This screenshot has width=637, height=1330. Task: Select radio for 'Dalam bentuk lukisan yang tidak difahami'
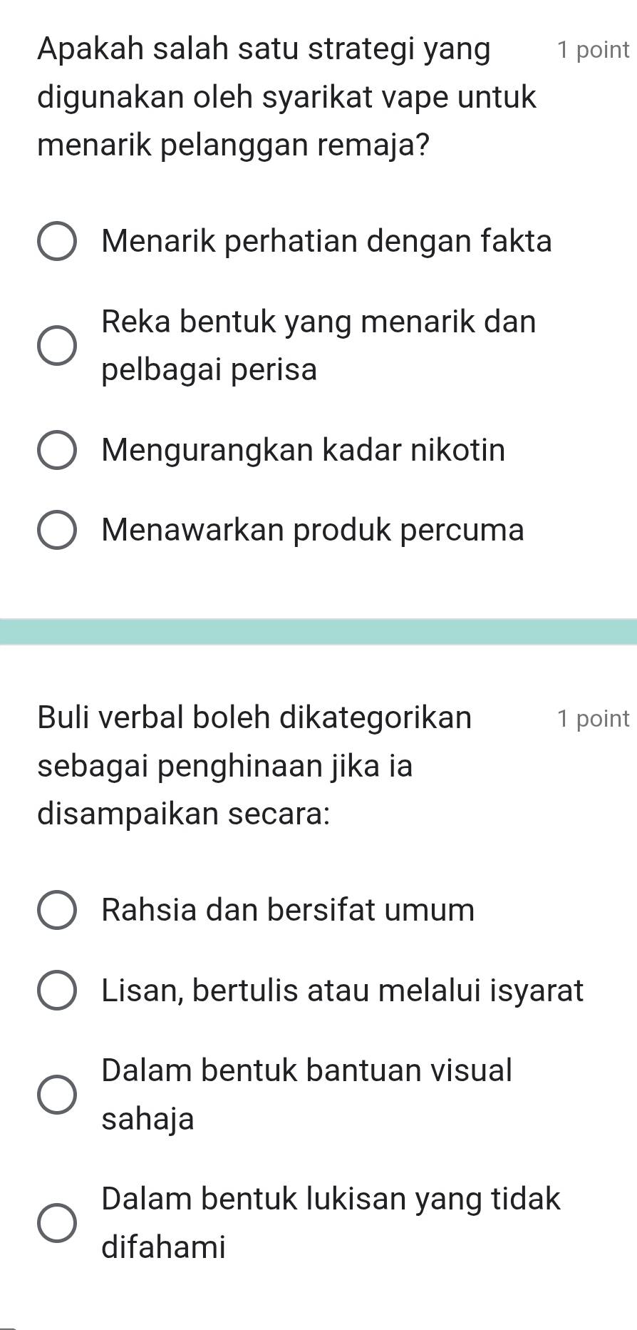point(57,1222)
